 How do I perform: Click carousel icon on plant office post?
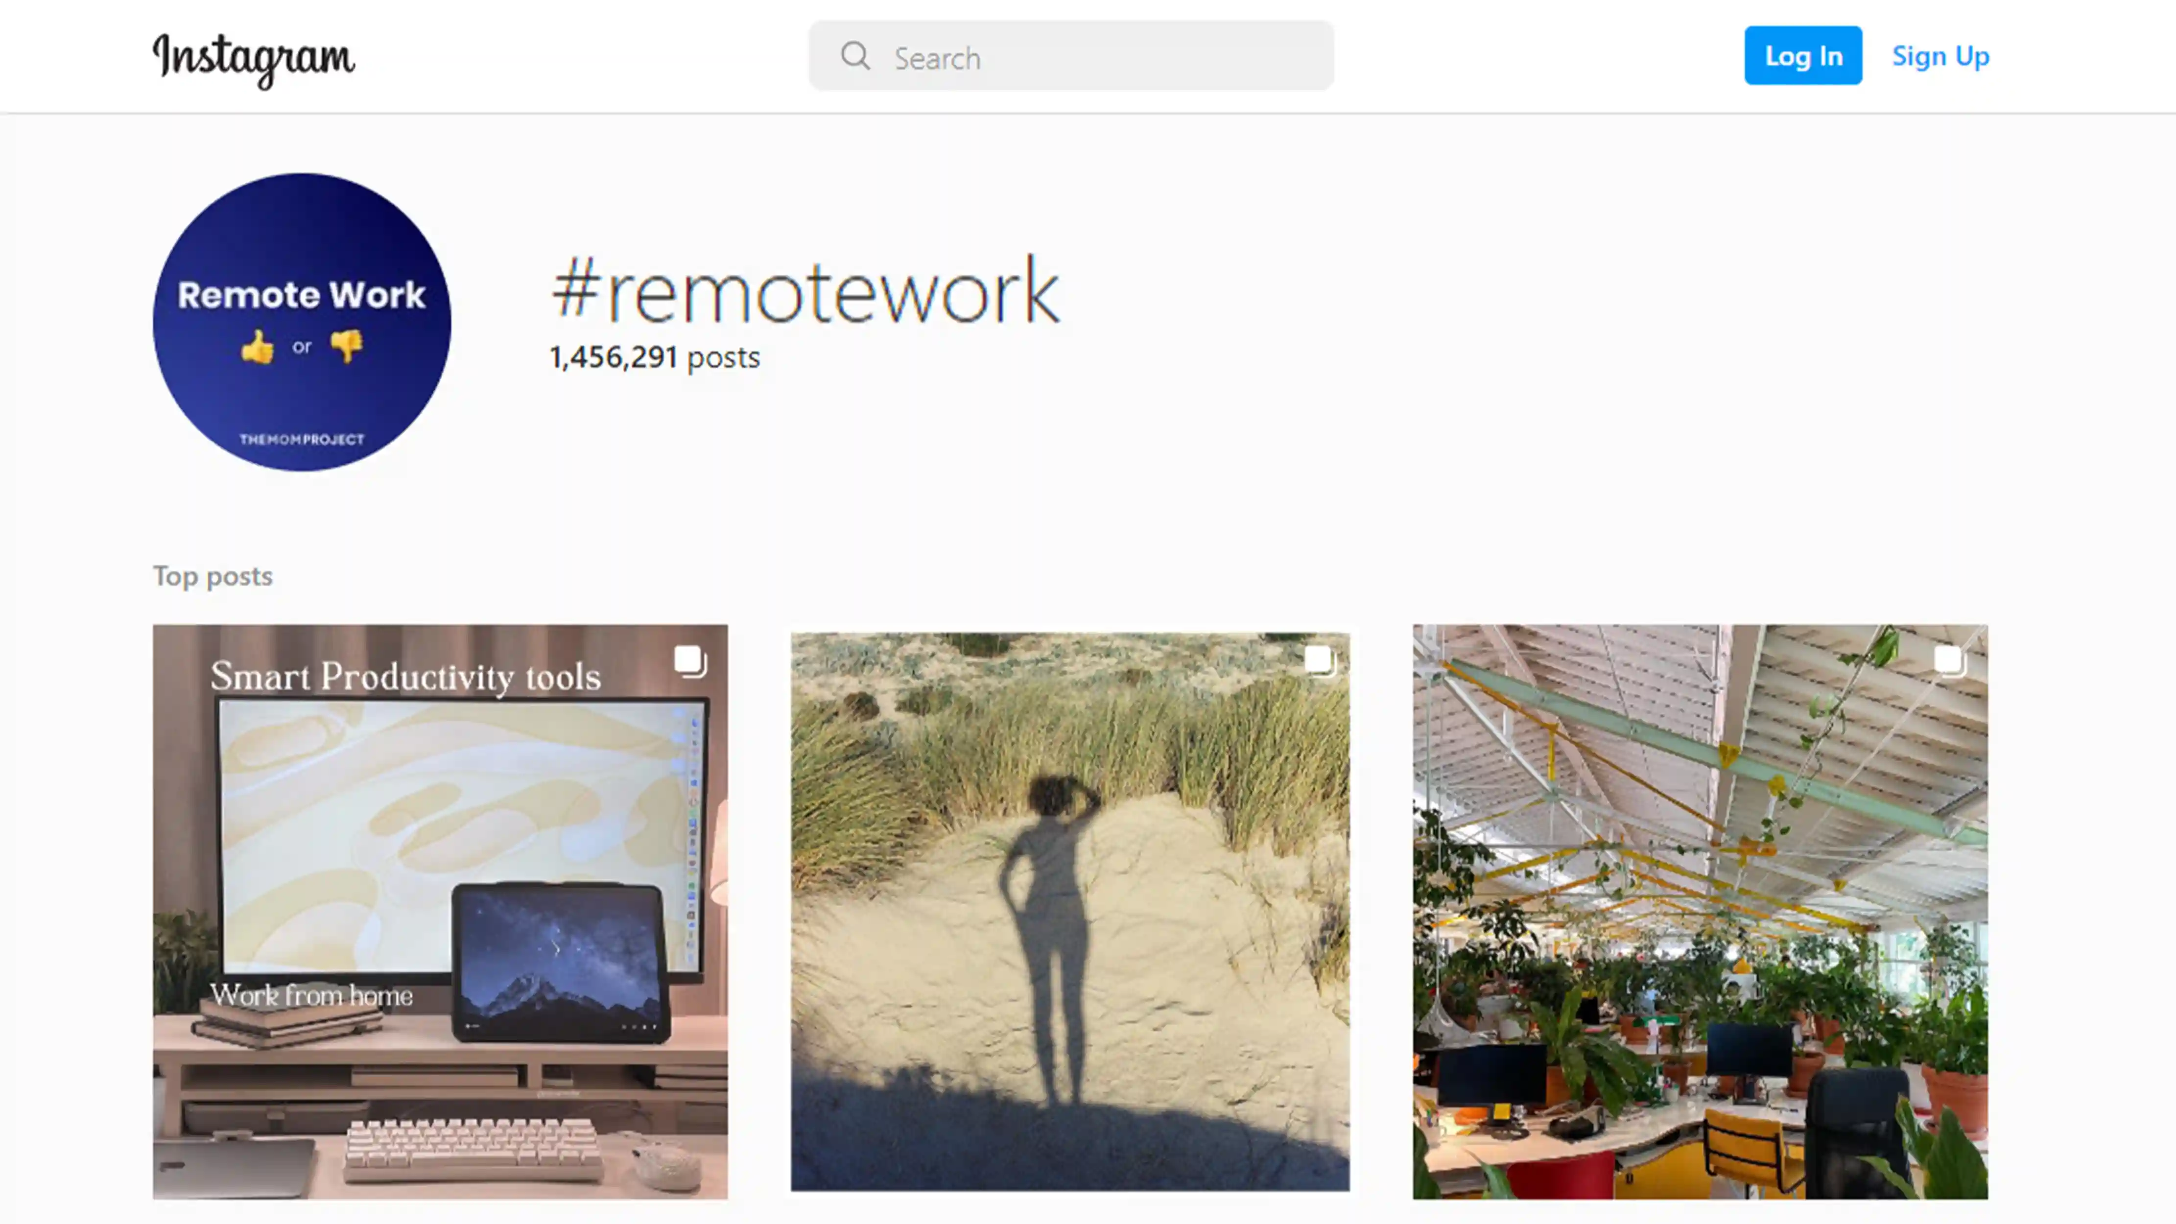tap(1950, 660)
